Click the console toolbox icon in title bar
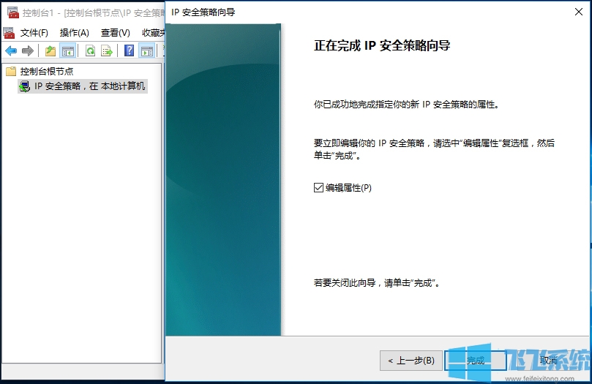592x384 pixels. pos(13,12)
